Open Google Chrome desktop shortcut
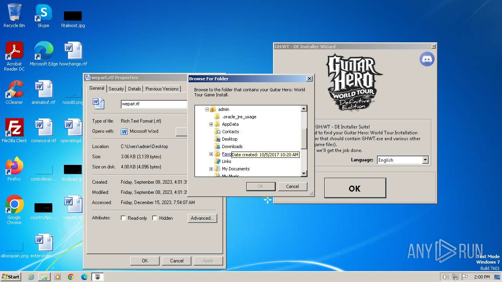Image resolution: width=502 pixels, height=282 pixels. (14, 210)
